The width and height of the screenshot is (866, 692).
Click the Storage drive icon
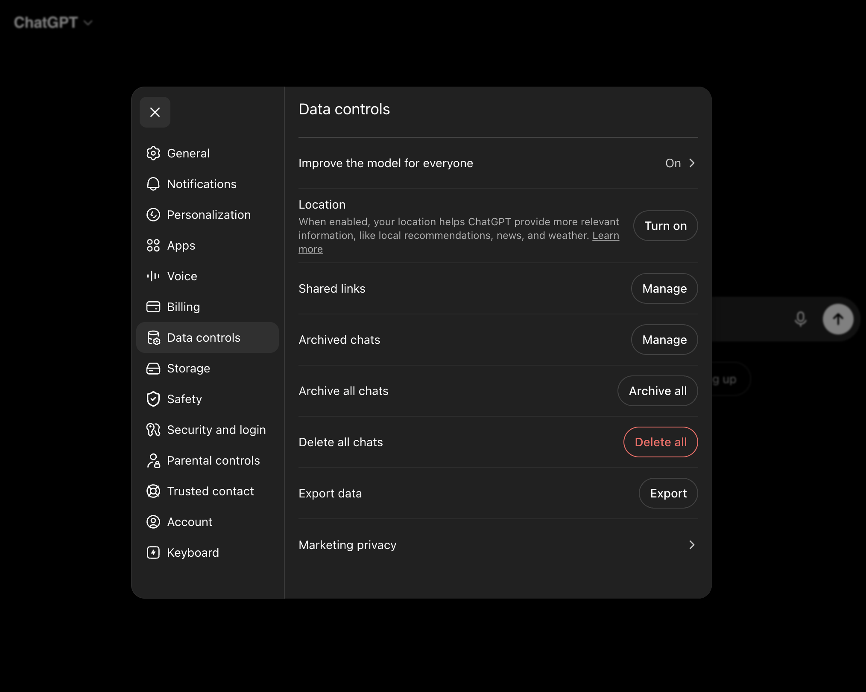click(153, 368)
